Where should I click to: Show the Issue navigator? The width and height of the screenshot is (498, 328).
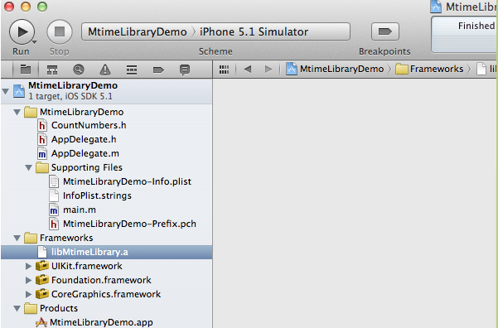(x=104, y=70)
